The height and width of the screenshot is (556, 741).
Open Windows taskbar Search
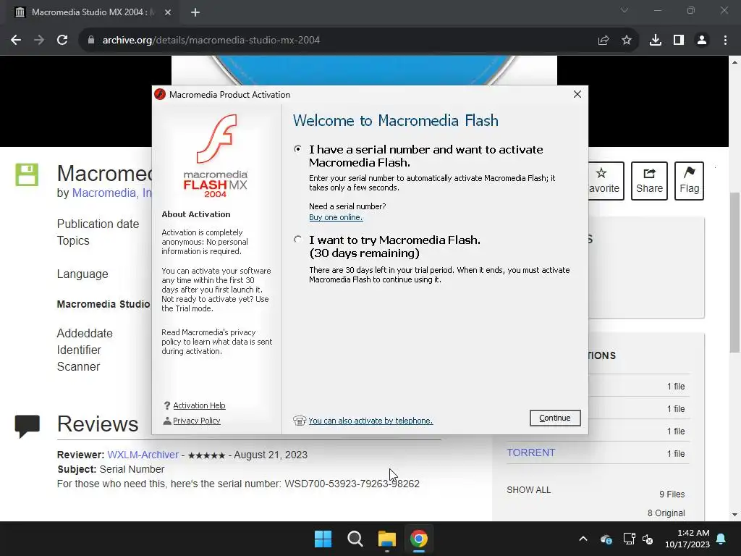coord(355,539)
